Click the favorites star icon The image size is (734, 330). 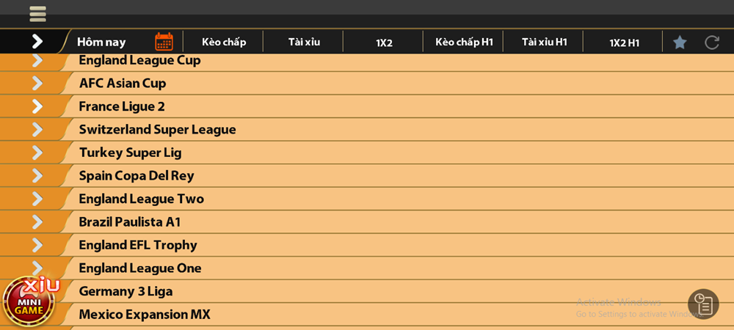[680, 42]
